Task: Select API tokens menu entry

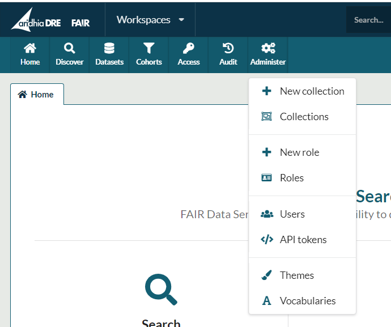Action: pyautogui.click(x=302, y=240)
